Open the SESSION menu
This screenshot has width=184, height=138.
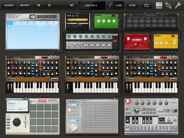[x=9, y=5]
